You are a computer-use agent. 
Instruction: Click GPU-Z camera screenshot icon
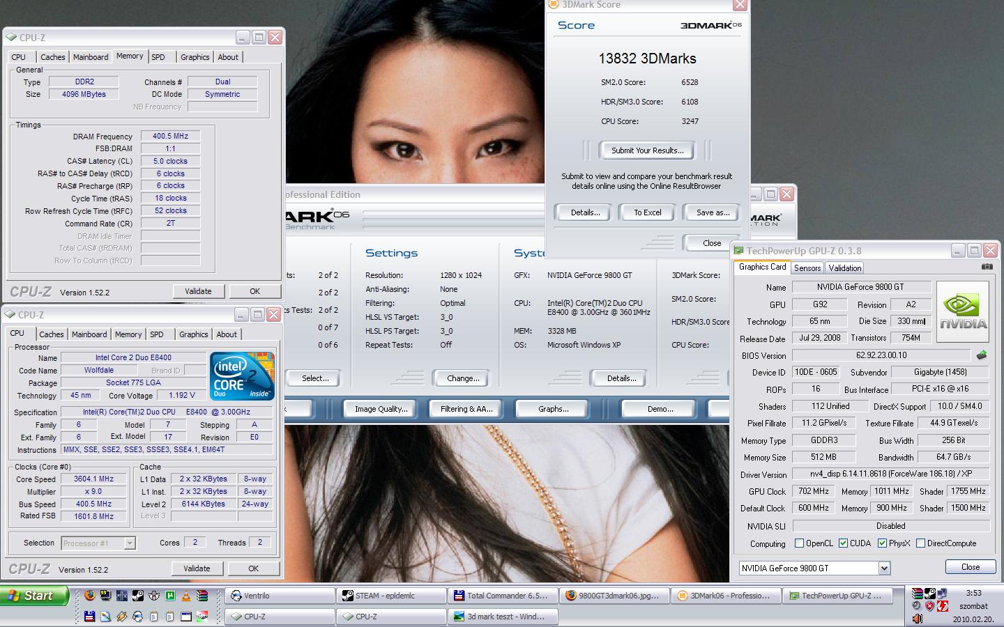pos(987,267)
